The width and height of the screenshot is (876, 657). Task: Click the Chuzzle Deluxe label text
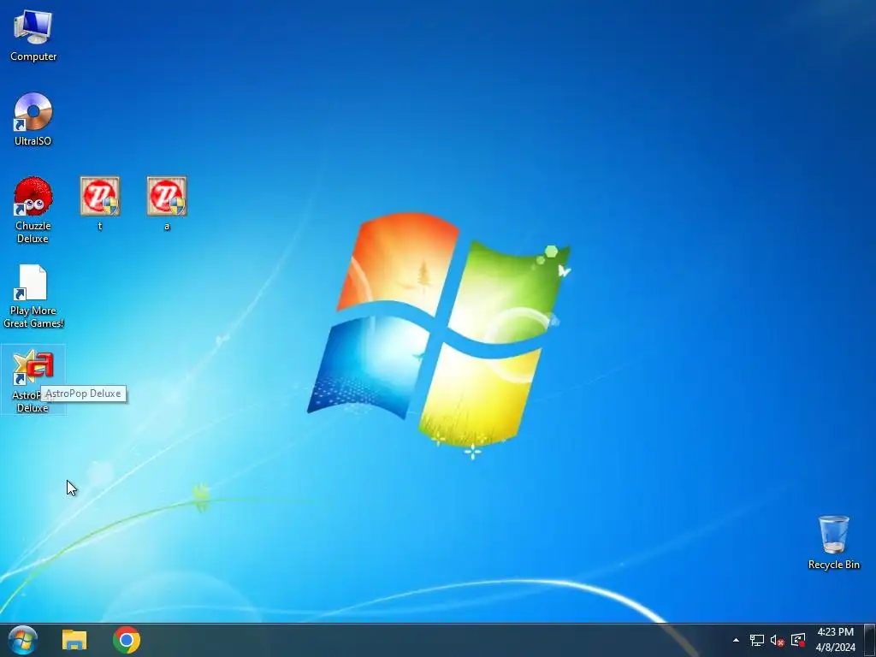point(33,232)
